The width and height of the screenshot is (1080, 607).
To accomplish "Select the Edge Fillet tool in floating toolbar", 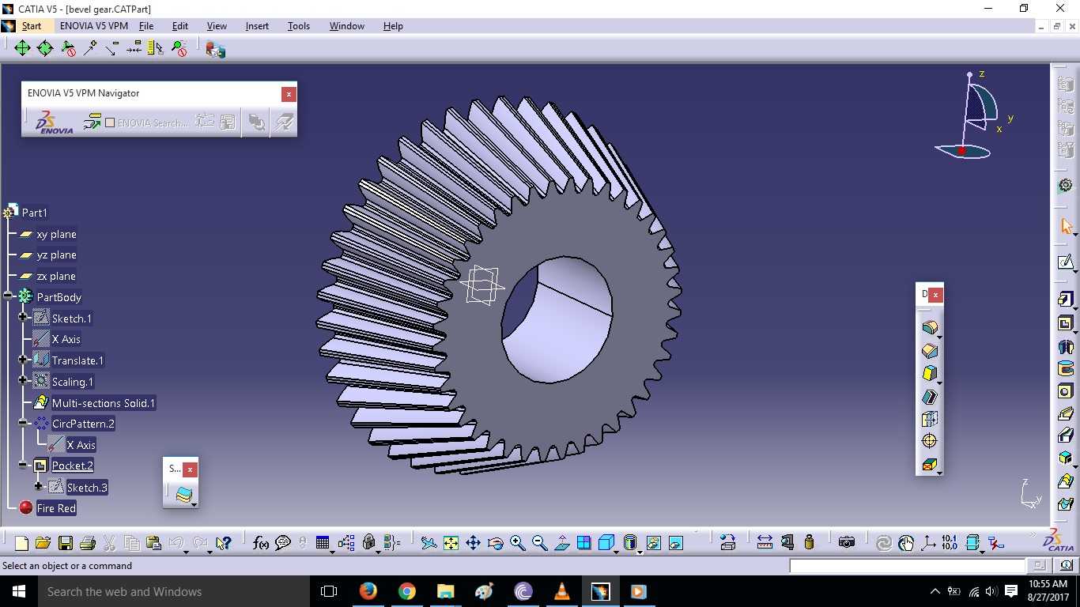I will (x=929, y=327).
